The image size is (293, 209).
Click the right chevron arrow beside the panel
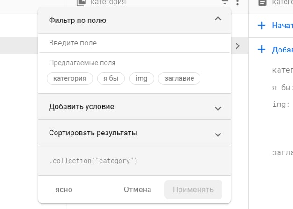(238, 46)
